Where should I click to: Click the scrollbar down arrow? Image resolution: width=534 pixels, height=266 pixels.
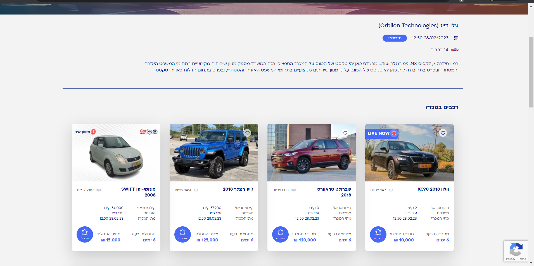point(531,263)
